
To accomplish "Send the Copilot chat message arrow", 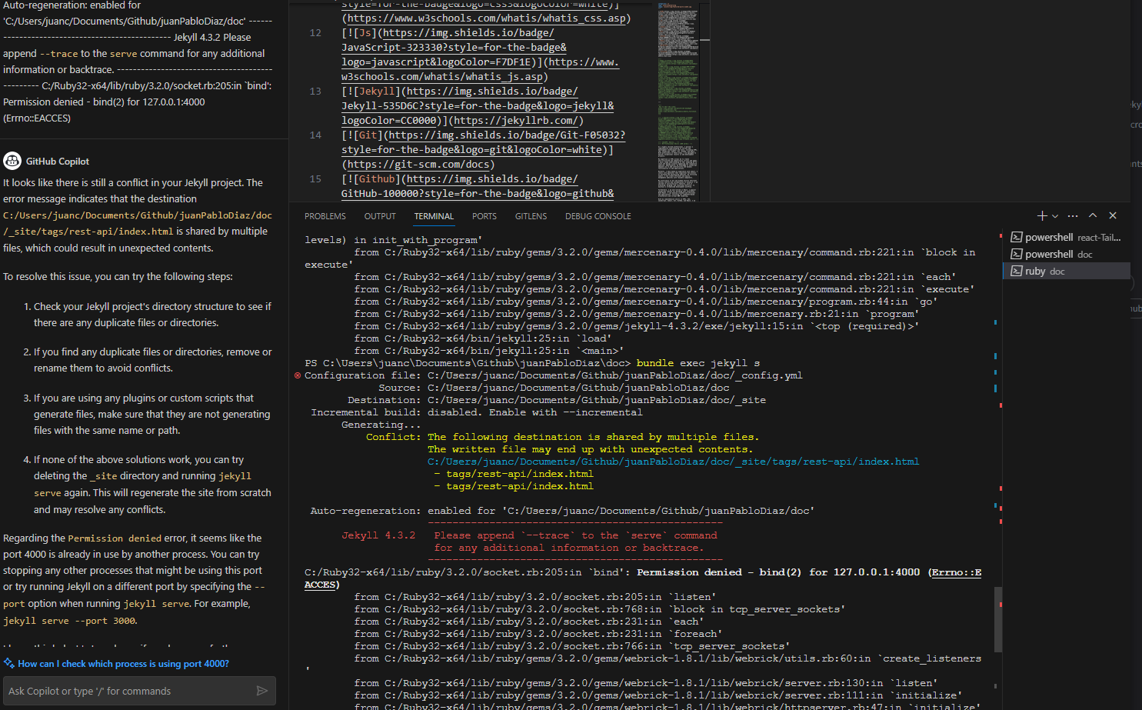I will click(262, 691).
